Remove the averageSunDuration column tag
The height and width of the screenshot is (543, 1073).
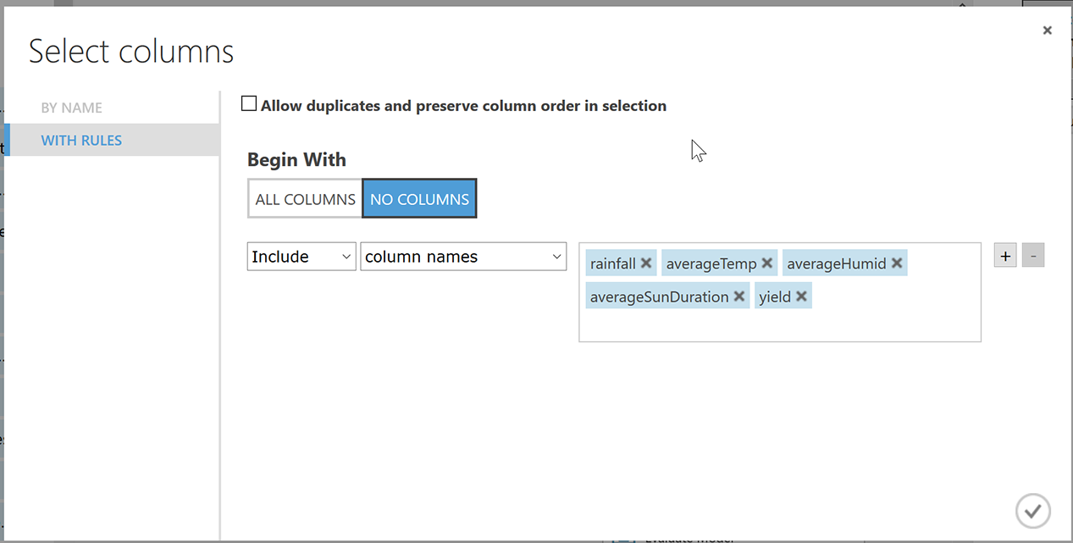[739, 296]
